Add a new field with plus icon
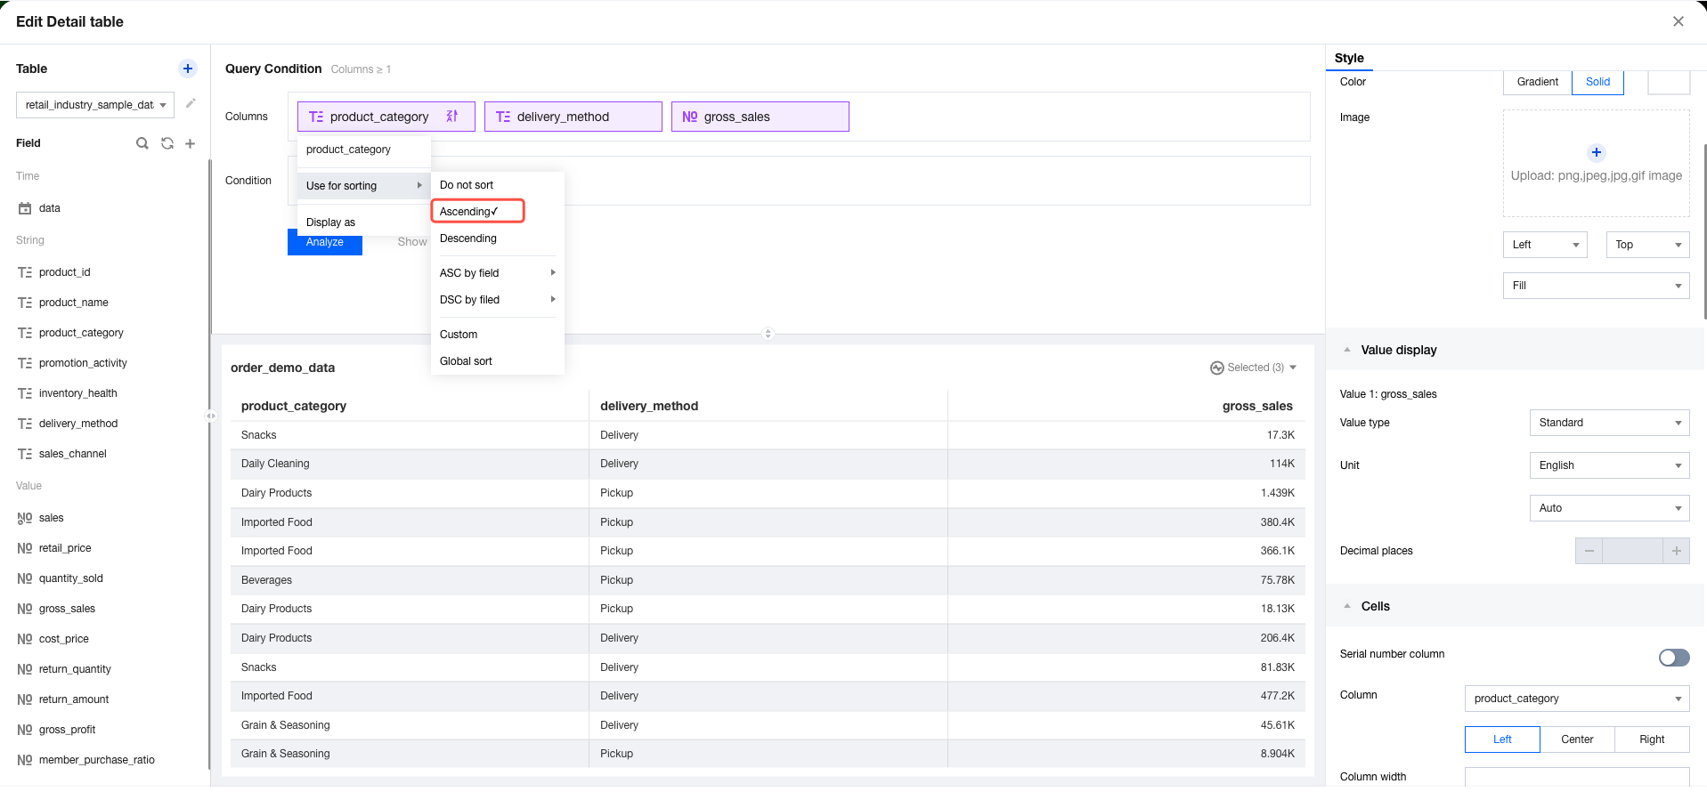 coord(190,143)
